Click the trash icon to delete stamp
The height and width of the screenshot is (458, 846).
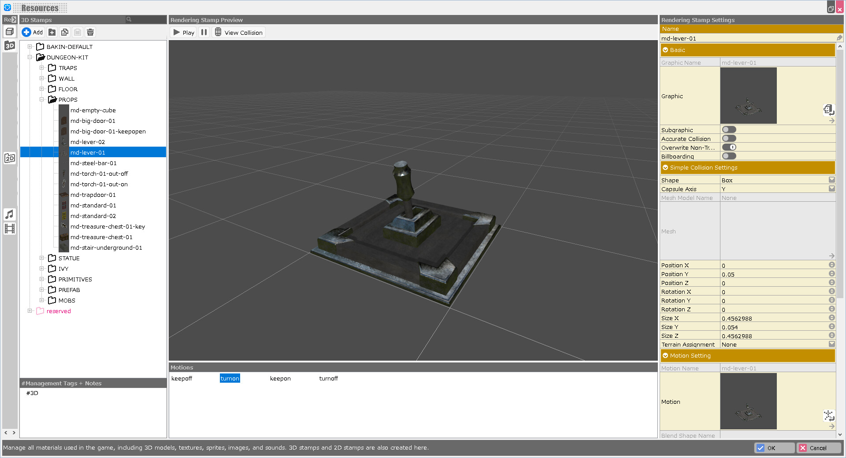90,32
